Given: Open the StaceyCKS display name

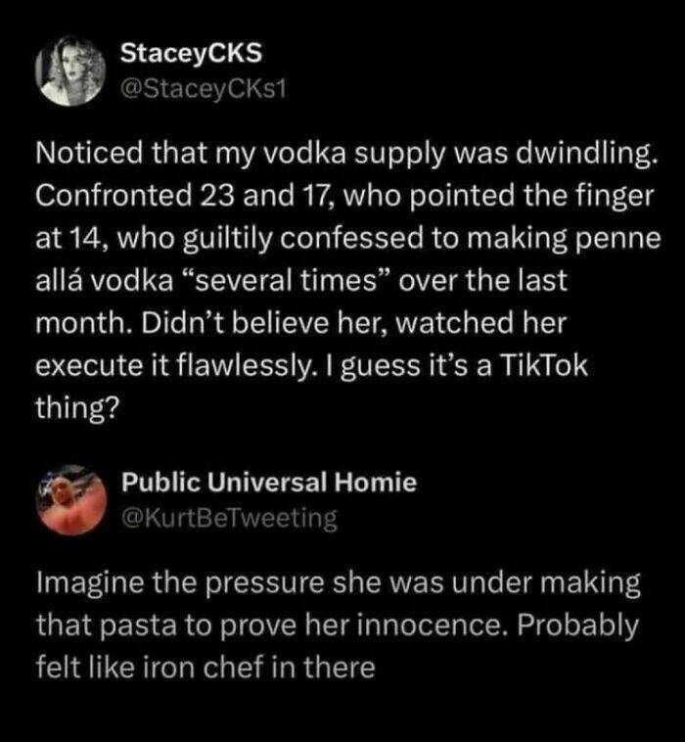Looking at the screenshot, I should [177, 54].
